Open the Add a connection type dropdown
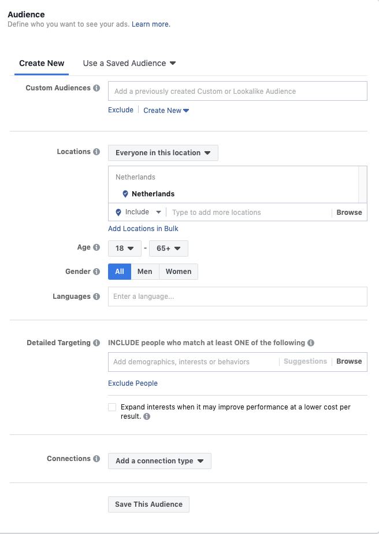This screenshot has width=379, height=534. [x=159, y=461]
